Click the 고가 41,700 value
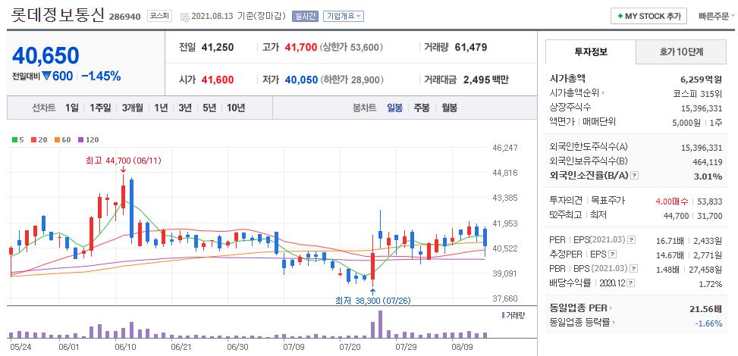 click(x=301, y=47)
